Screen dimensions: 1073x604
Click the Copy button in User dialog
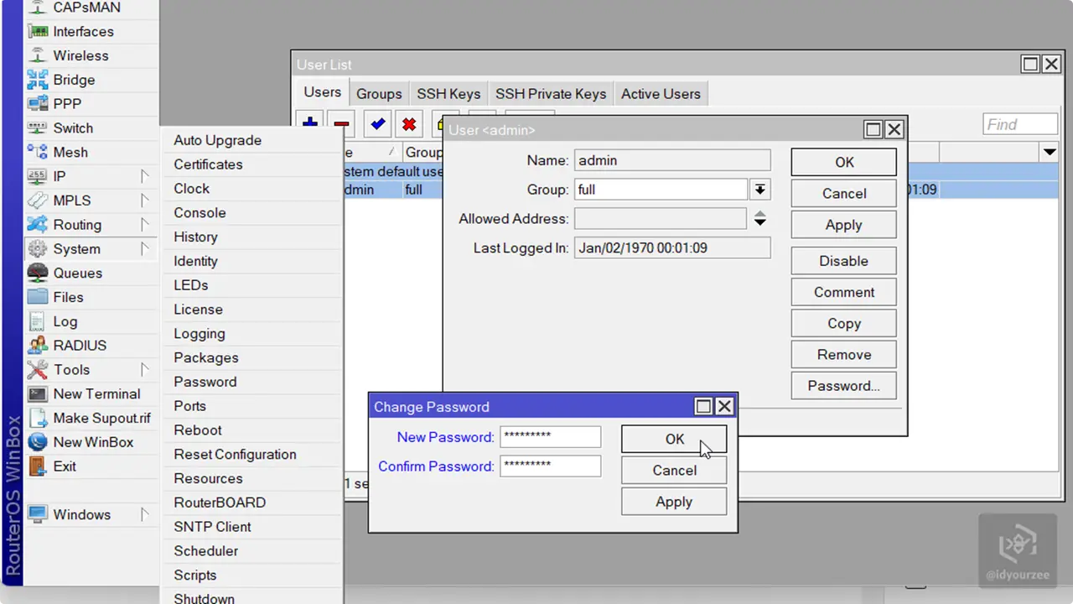(x=843, y=323)
